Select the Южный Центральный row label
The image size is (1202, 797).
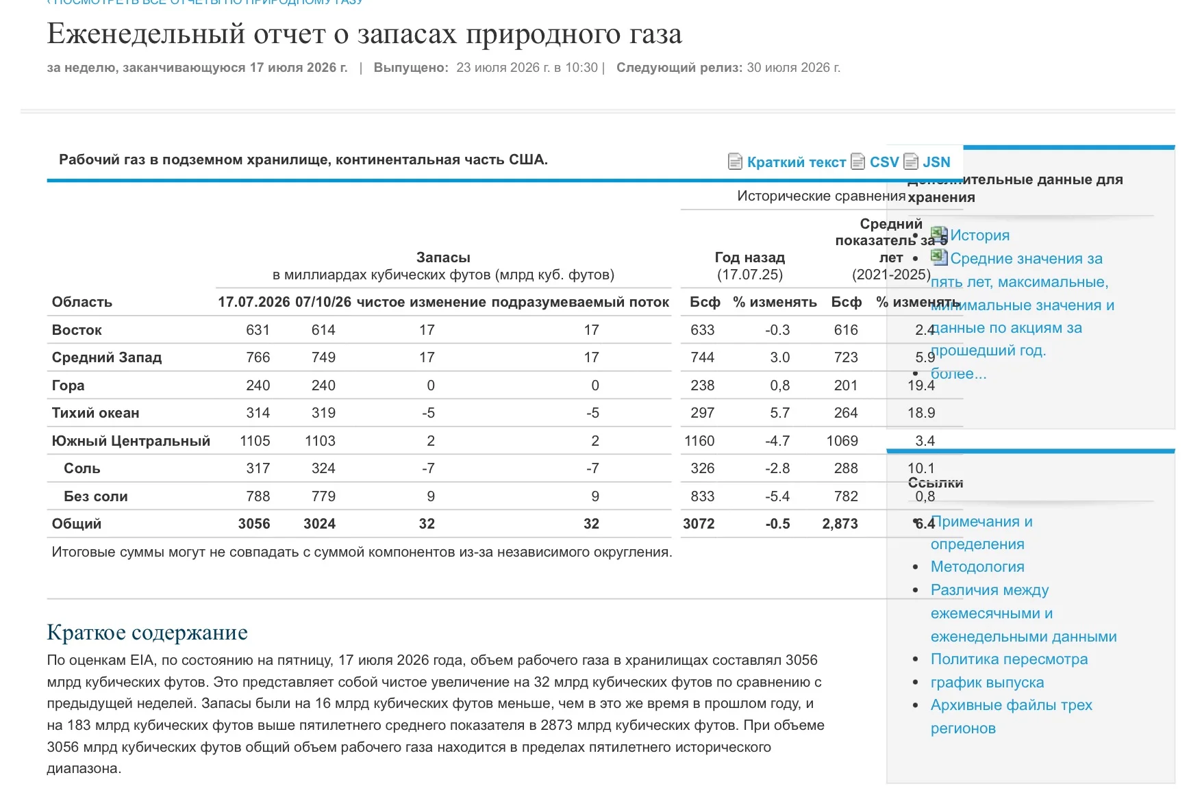click(131, 441)
